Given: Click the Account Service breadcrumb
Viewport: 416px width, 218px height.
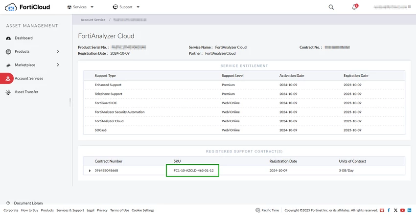Looking at the screenshot, I should pos(93,20).
